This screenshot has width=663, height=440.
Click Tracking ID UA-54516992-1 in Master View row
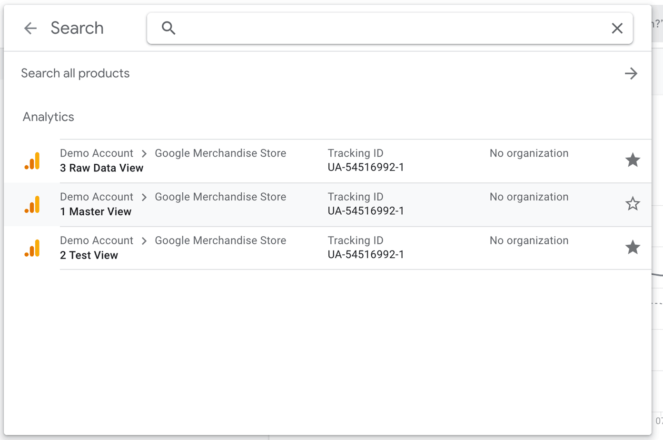point(366,204)
